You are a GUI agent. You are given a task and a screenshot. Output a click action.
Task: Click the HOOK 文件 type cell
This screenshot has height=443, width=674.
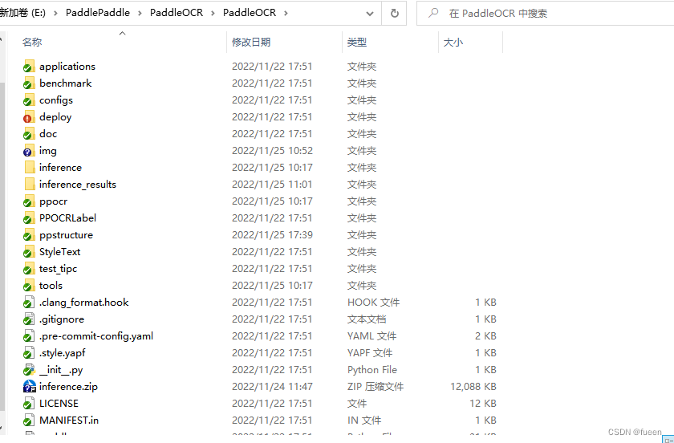(x=374, y=303)
